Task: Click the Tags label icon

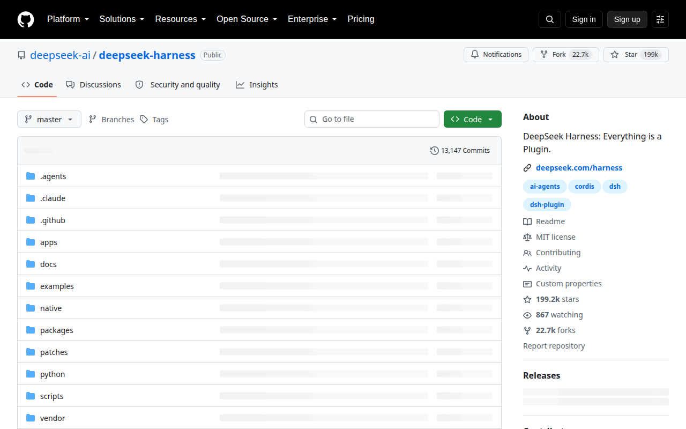Action: click(x=144, y=119)
